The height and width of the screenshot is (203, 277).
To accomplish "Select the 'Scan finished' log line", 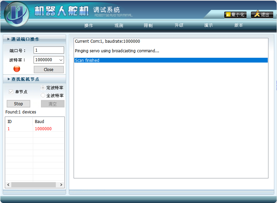I will point(171,60).
